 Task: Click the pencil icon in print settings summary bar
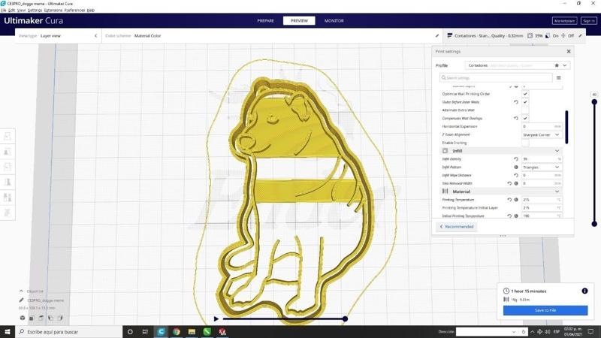click(580, 35)
